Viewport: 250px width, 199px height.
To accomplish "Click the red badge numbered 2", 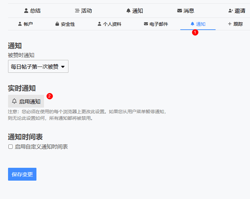I will coord(50,96).
